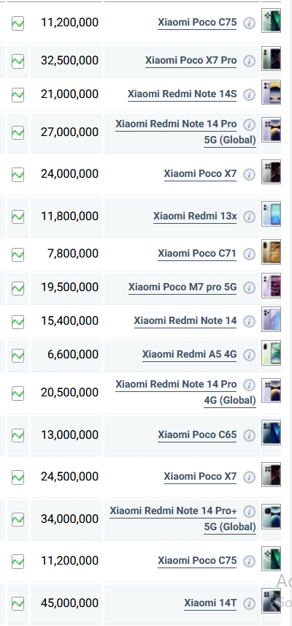Open the Xiaomi Redmi 13x phone thumbnail

pos(271,214)
